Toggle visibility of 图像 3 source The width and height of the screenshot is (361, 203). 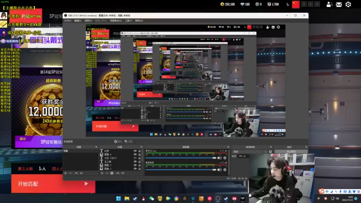tap(135, 165)
